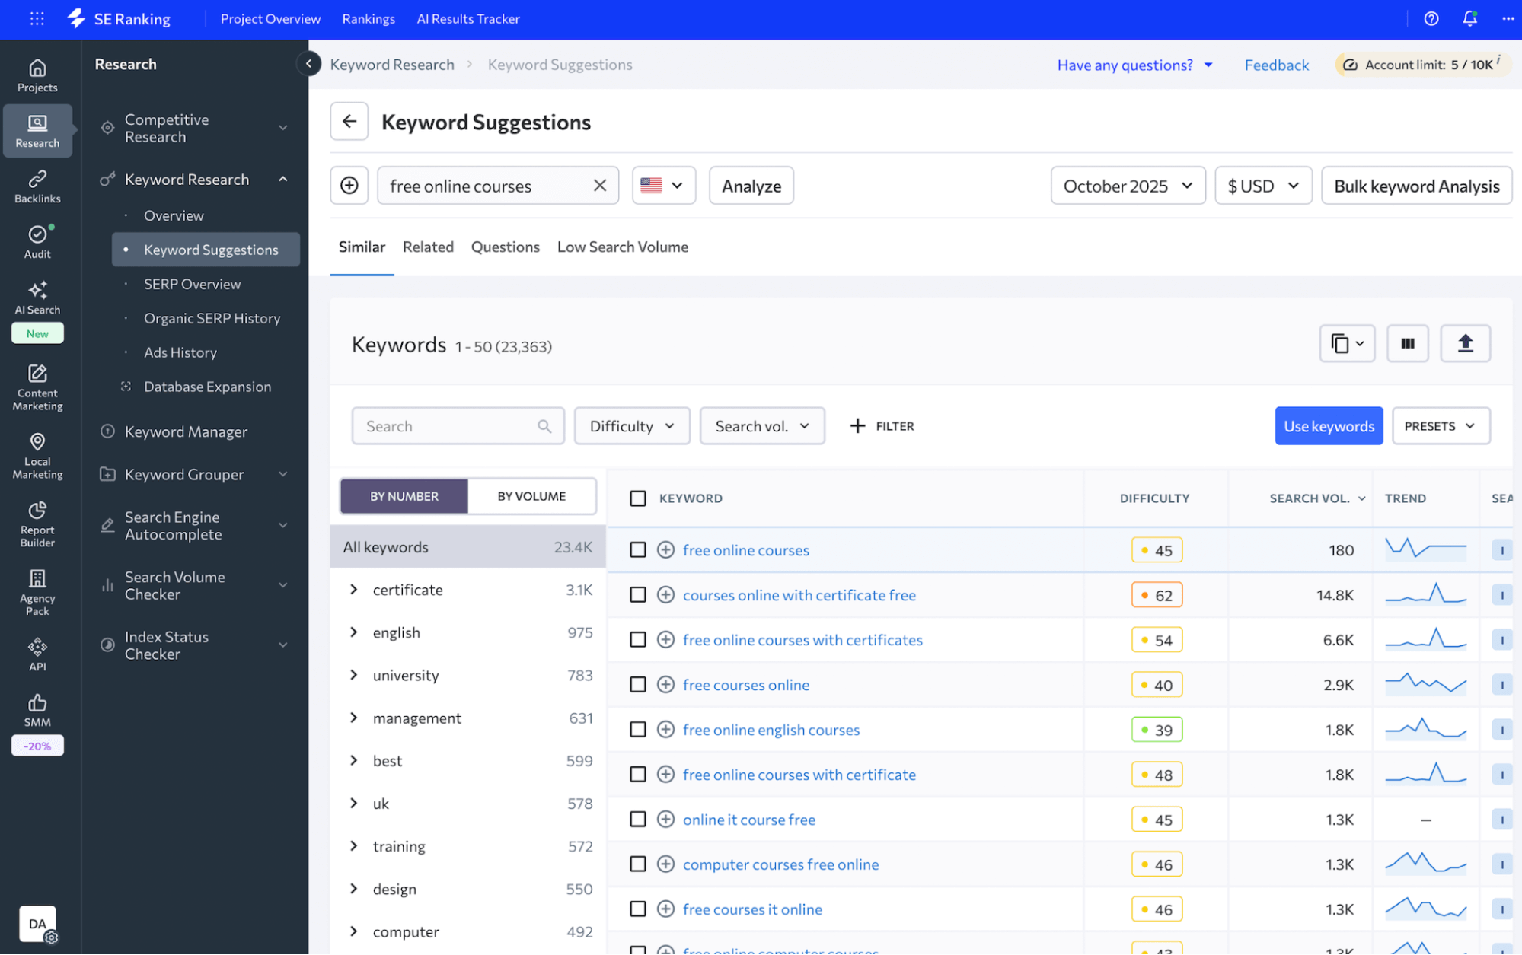Screen dimensions: 1522x955
Task: Open the Search vol. filter dropdown
Action: tap(761, 425)
